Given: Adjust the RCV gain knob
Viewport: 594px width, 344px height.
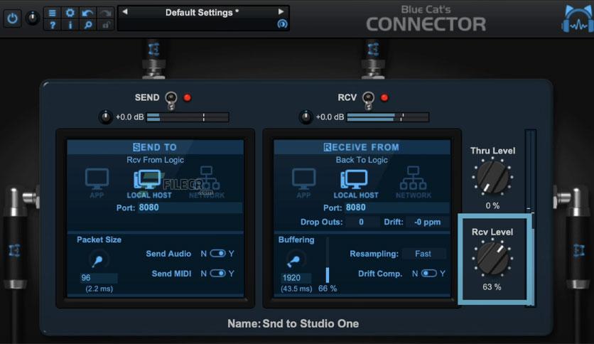Looking at the screenshot, I should (306, 117).
